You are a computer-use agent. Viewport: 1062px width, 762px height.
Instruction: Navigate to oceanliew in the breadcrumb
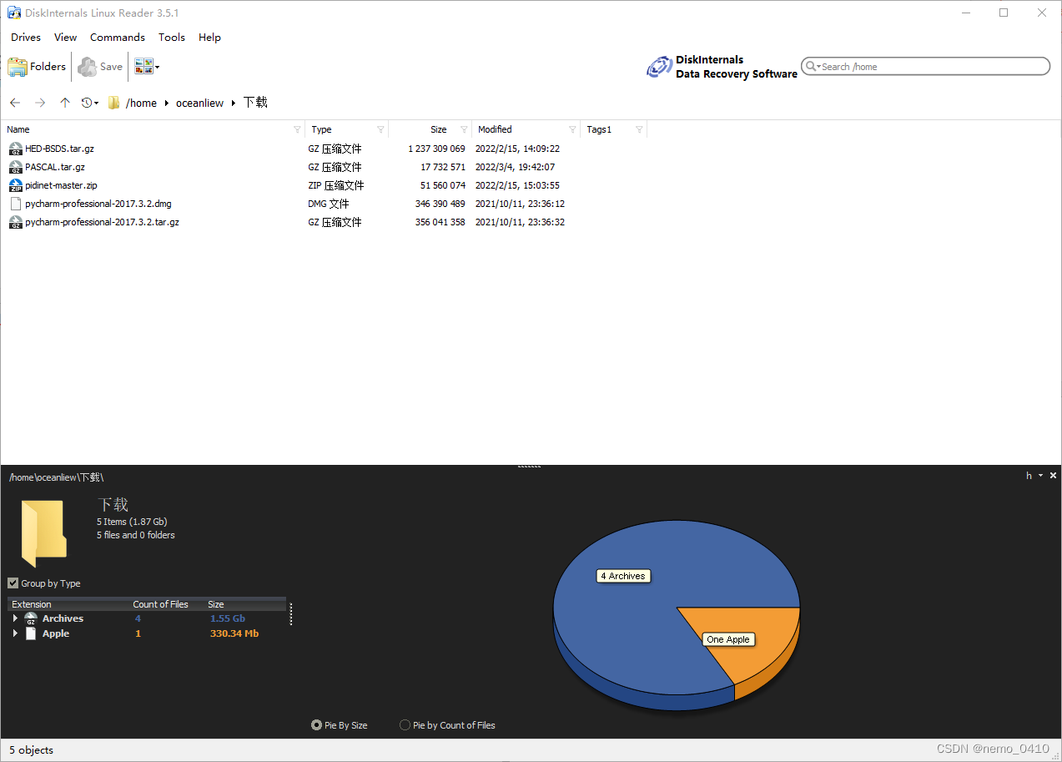(200, 103)
